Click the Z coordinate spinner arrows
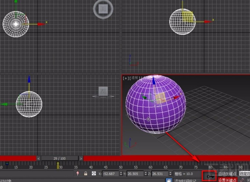This screenshot has height=182, width=250. pyautogui.click(x=170, y=174)
